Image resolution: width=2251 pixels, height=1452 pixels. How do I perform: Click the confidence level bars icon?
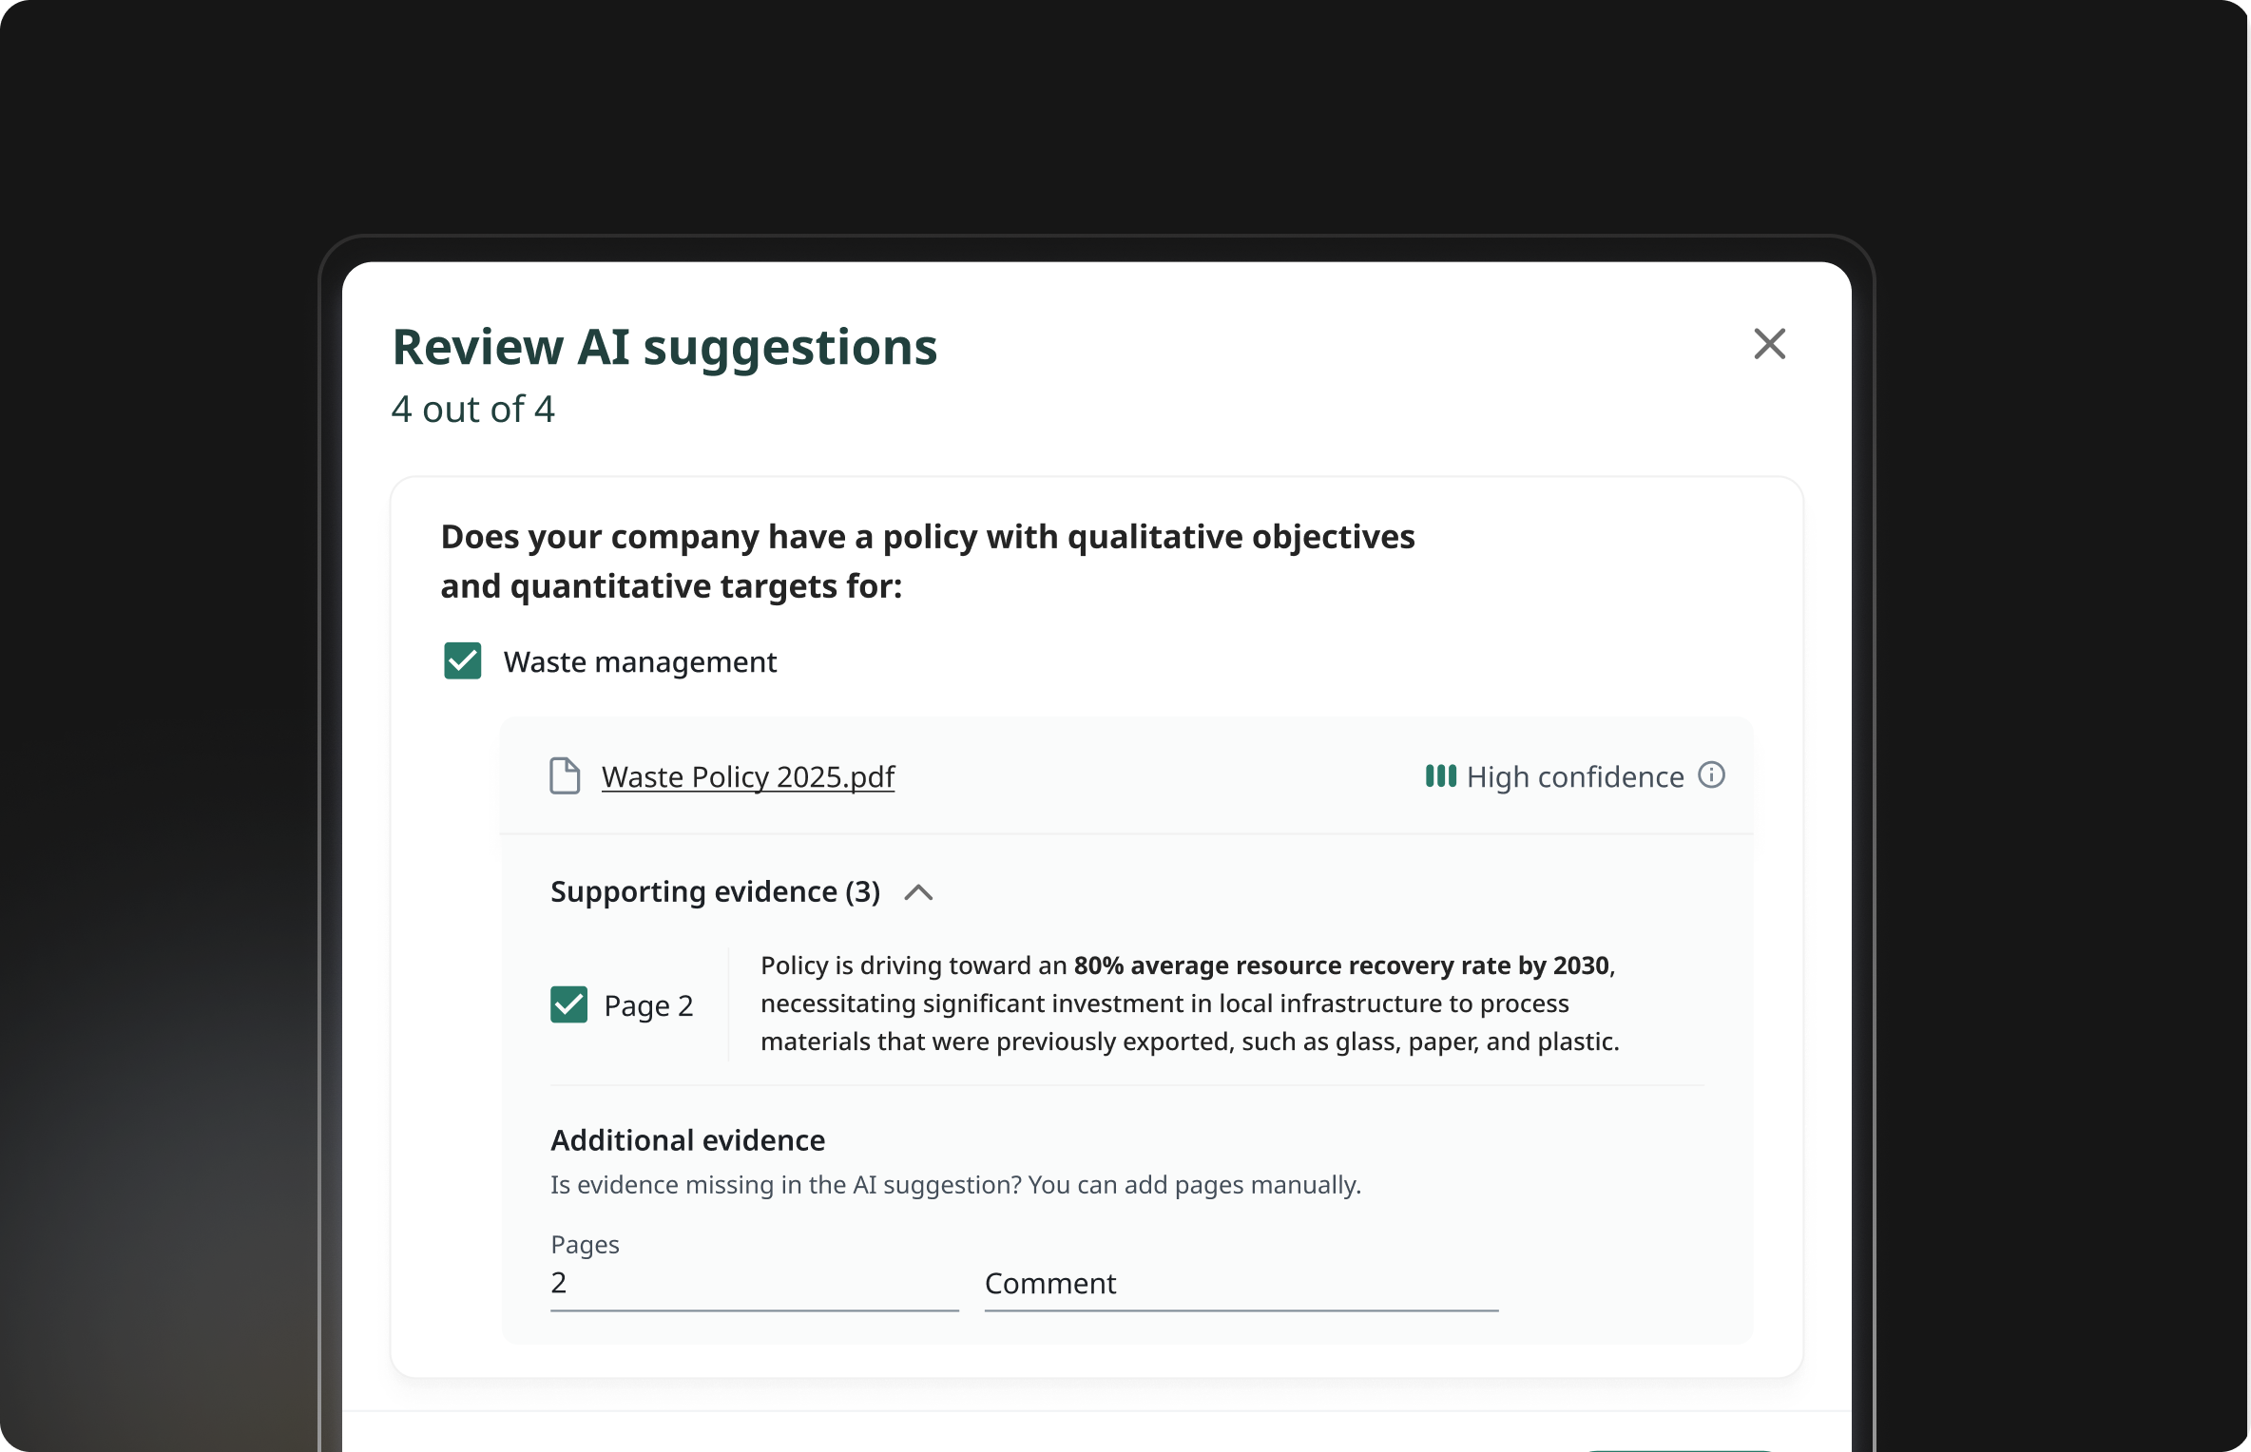1440,776
